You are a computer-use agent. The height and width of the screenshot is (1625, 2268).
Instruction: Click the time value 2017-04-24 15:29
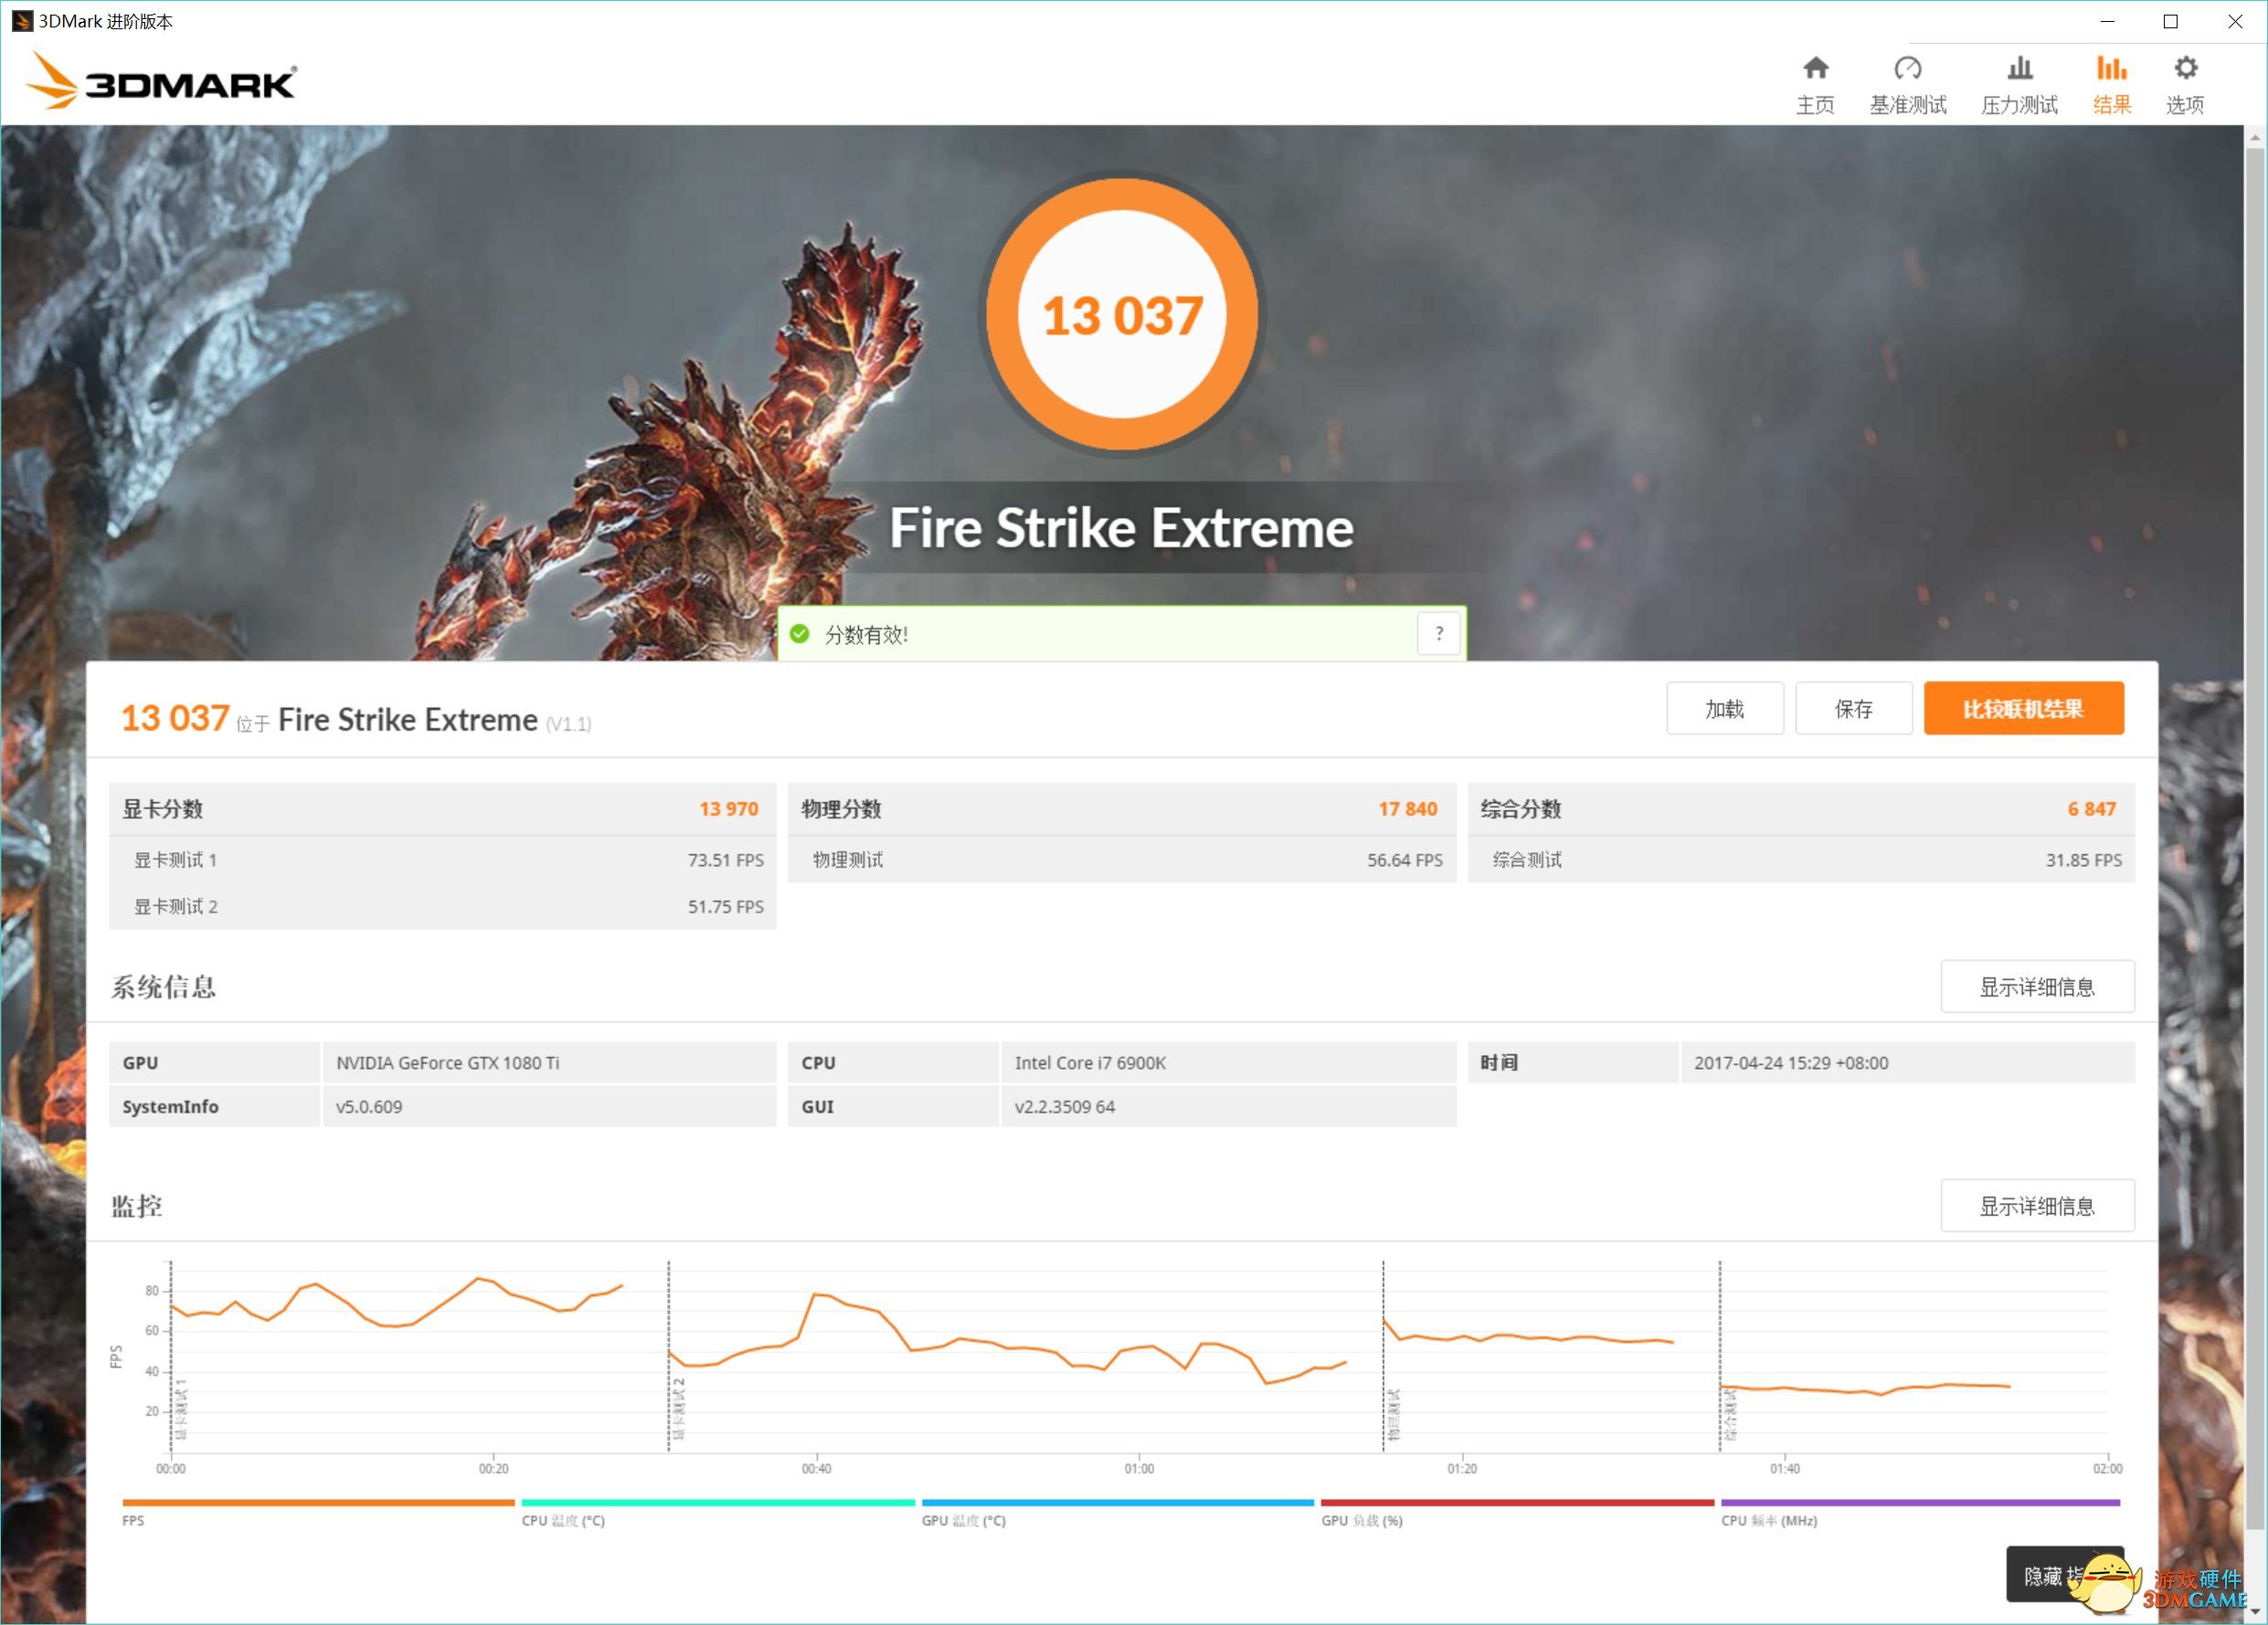pyautogui.click(x=1790, y=1062)
